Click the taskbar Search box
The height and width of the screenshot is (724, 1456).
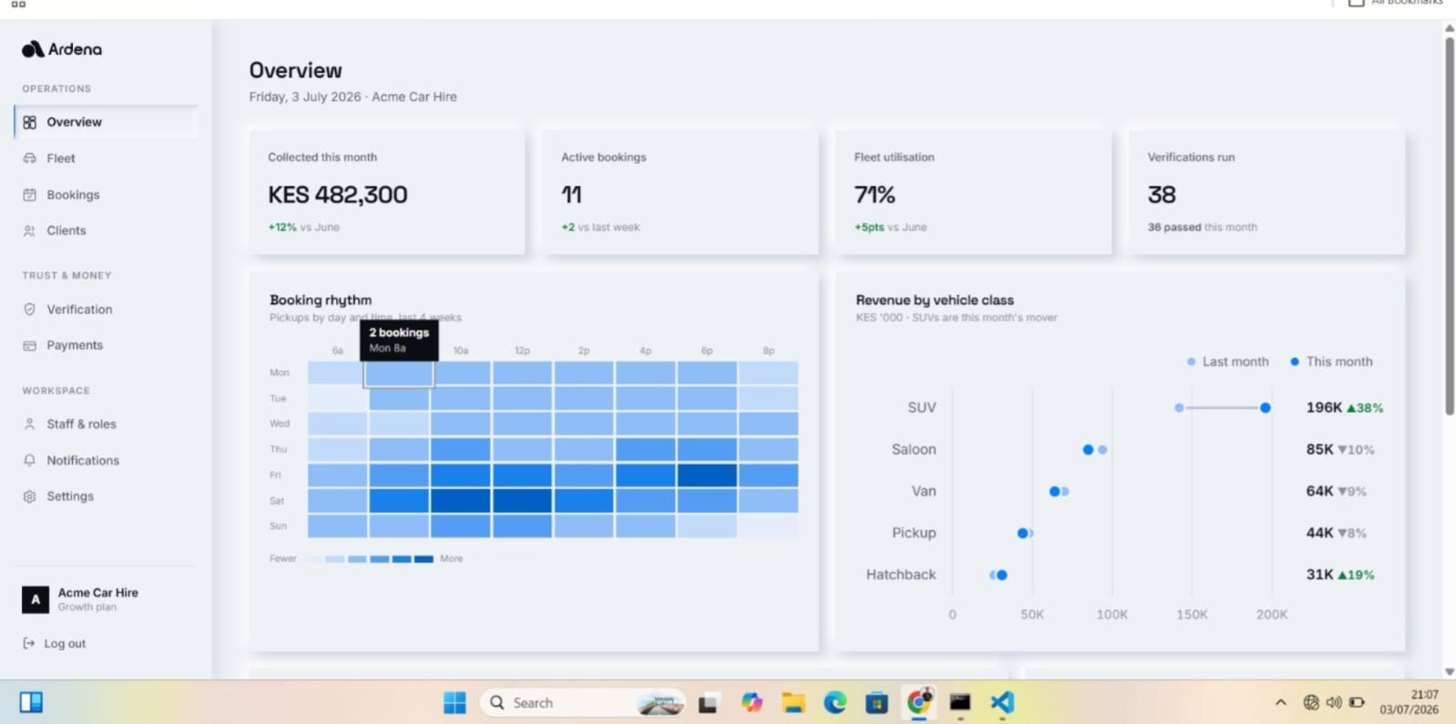pos(583,703)
